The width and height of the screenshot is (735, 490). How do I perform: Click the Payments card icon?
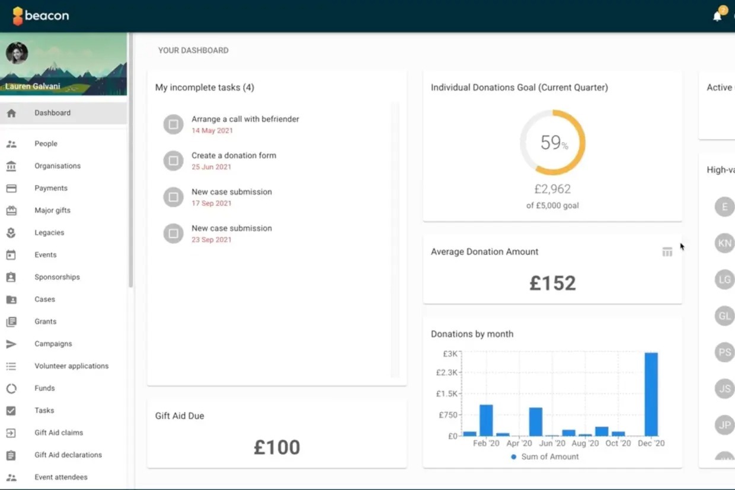[x=11, y=188]
